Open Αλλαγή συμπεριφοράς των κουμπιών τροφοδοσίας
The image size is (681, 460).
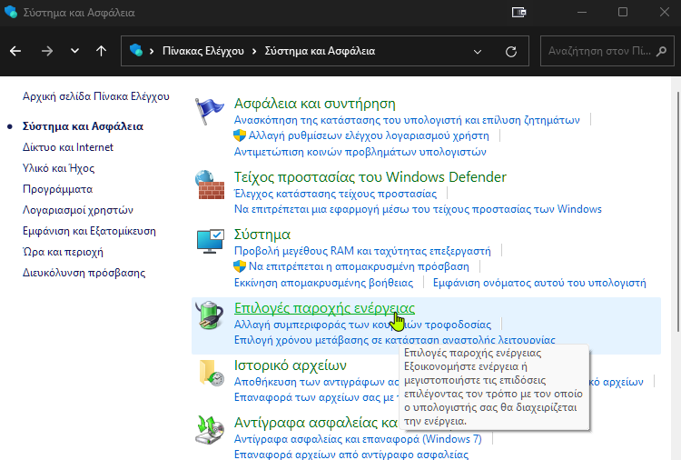(x=362, y=325)
